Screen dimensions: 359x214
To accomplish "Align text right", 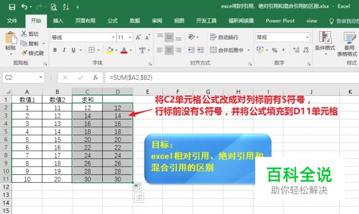I will pyautogui.click(x=178, y=50).
